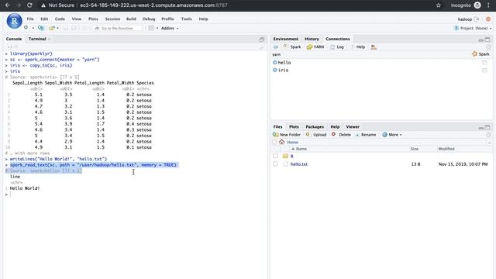Click the sign out icon next to hadoop

click(x=477, y=19)
